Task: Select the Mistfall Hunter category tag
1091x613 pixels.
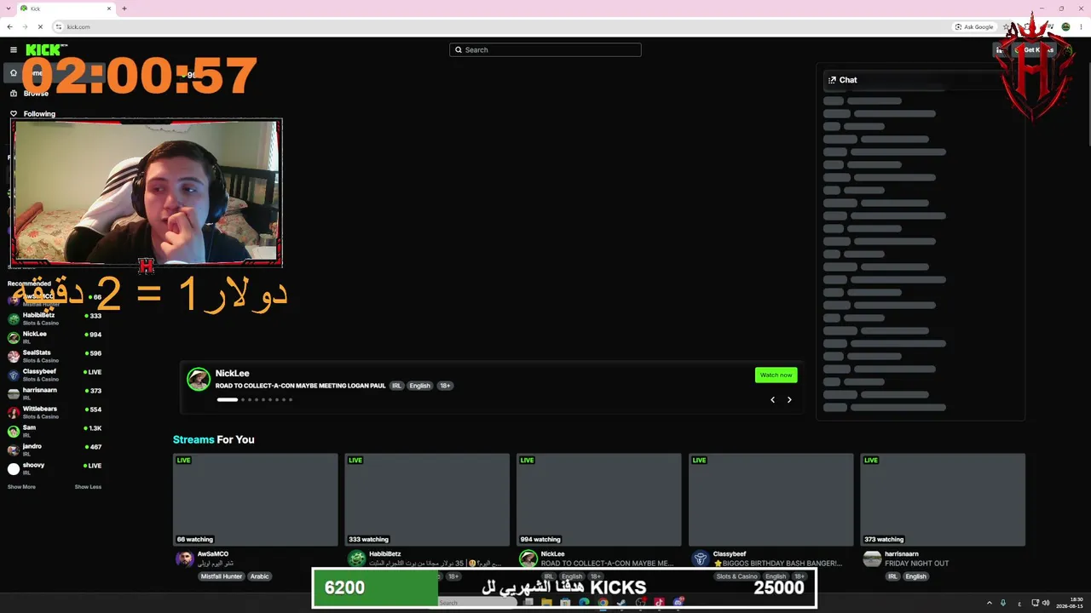Action: coord(222,576)
